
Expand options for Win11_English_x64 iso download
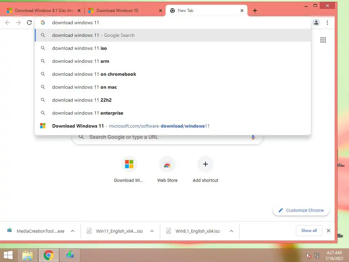point(152,231)
